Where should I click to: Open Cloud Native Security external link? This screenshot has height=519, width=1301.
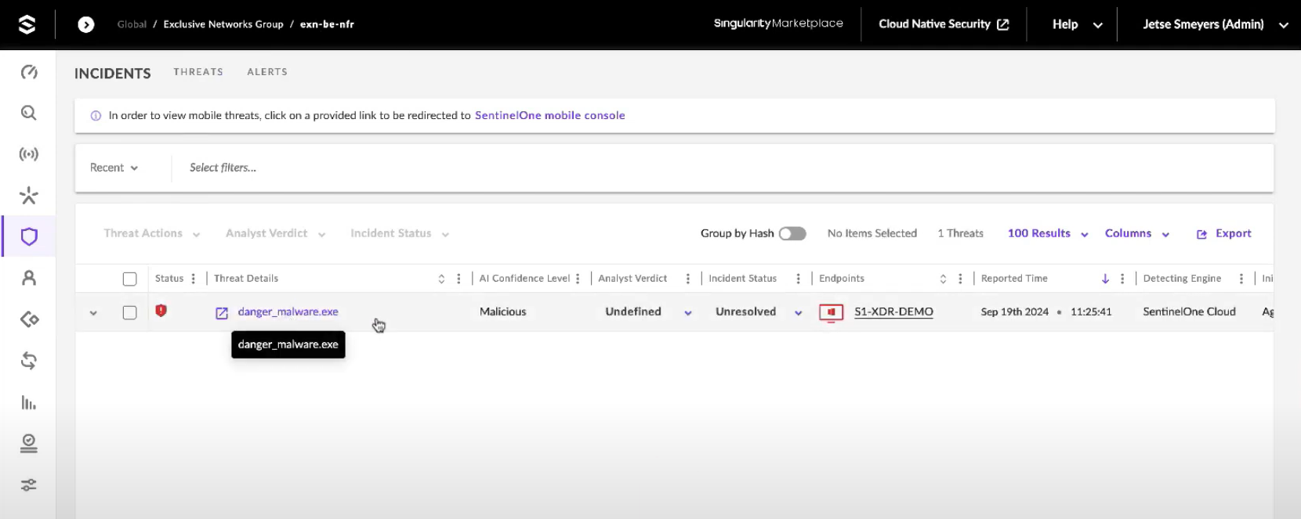point(944,24)
